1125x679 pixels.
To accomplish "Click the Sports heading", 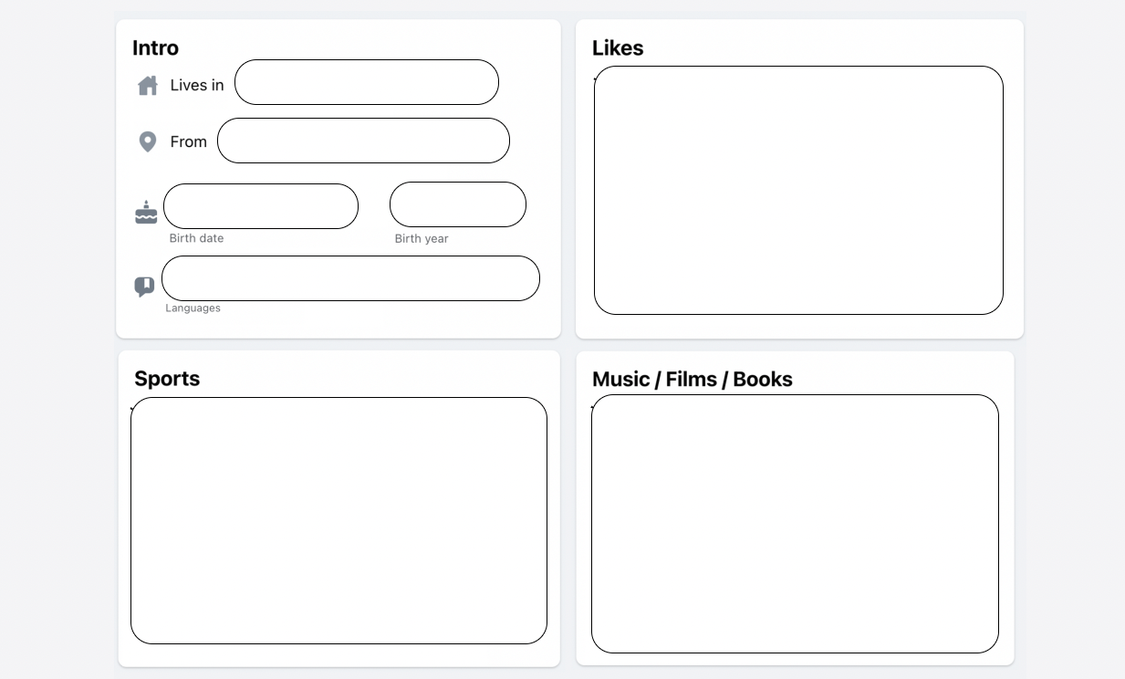I will pos(167,378).
